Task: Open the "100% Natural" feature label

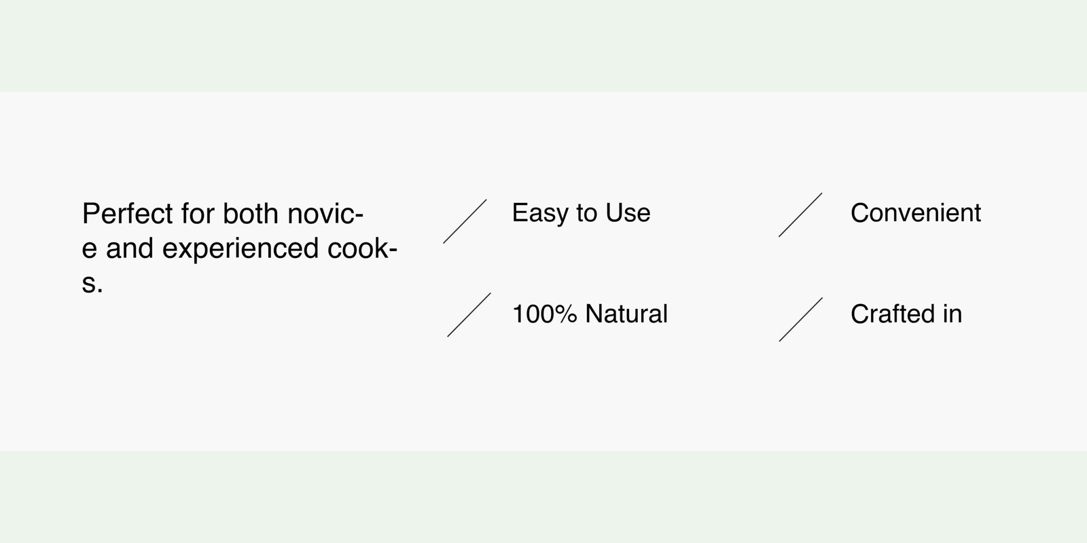Action: click(x=590, y=314)
